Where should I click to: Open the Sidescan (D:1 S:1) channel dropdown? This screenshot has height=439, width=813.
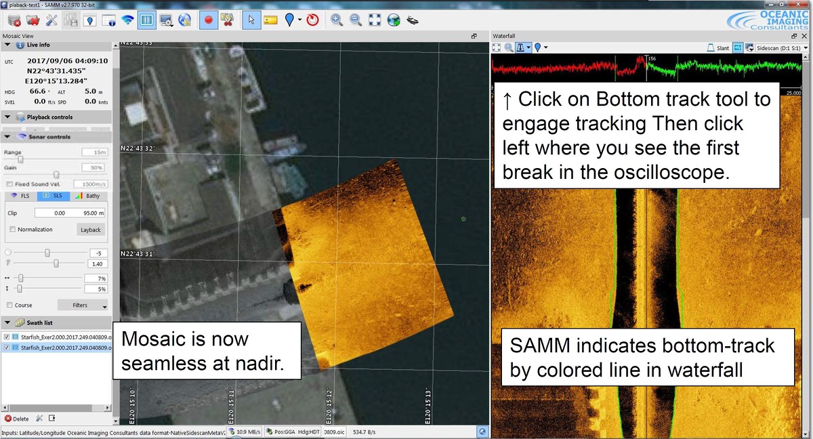click(781, 47)
